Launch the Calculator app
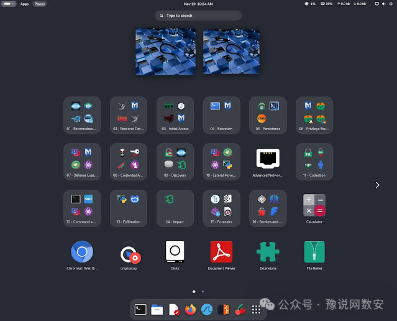Image resolution: width=397 pixels, height=321 pixels. 314,208
